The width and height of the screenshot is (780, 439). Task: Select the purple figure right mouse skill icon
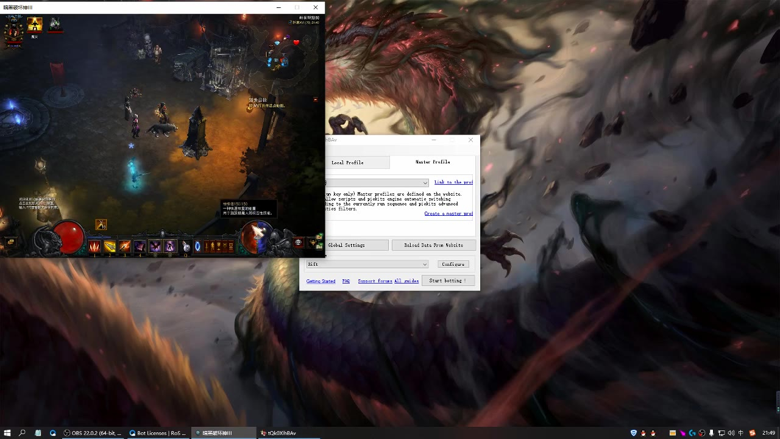170,246
